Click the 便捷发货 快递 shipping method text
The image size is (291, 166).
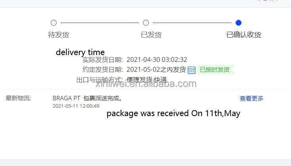click(146, 80)
